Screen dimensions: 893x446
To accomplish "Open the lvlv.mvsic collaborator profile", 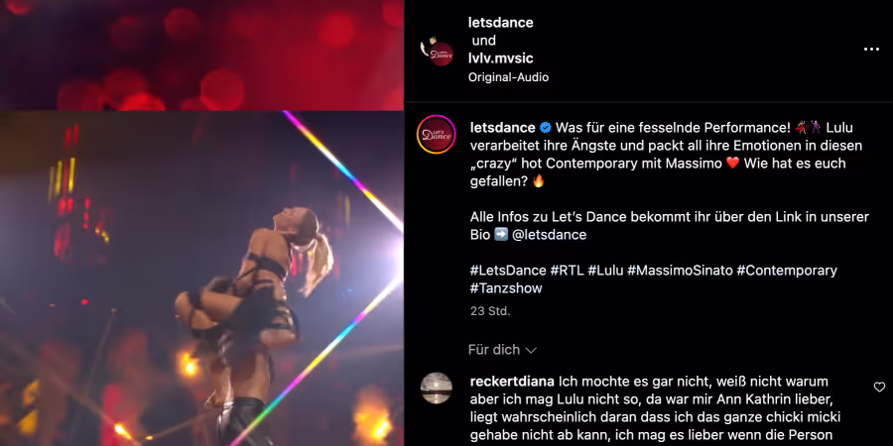I will pos(501,58).
